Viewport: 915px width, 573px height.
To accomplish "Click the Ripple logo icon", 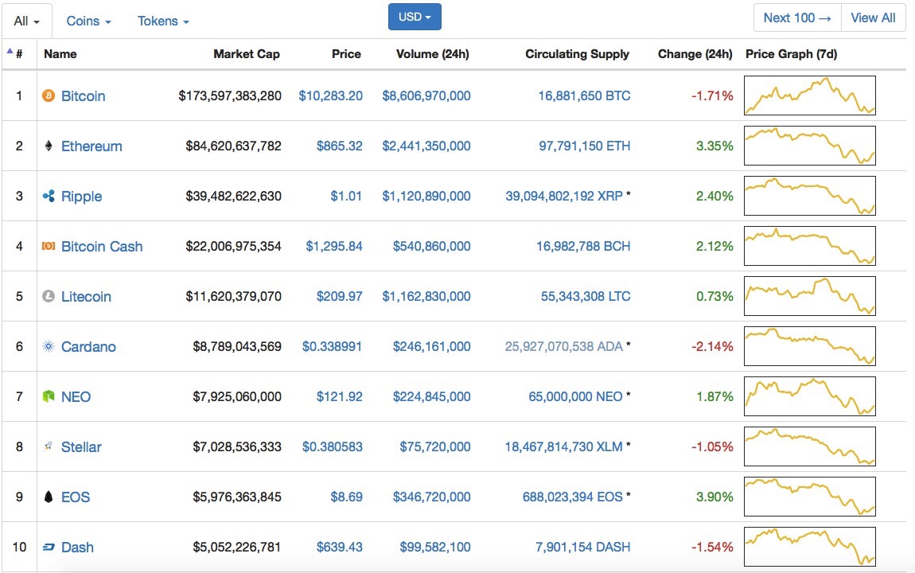I will (x=49, y=196).
